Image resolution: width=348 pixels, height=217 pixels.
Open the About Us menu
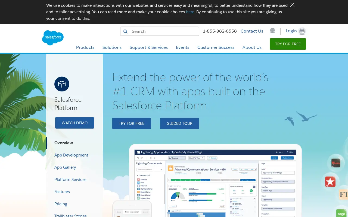(x=252, y=47)
